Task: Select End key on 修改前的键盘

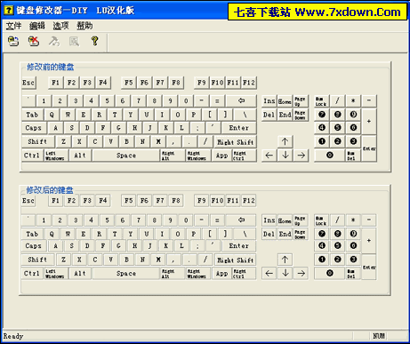Action: (285, 115)
